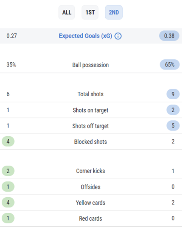Switch to the ALL stats tab
182x228 pixels.
[x=67, y=12]
